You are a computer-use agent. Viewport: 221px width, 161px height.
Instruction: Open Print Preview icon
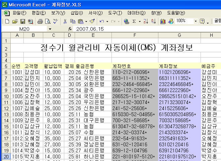click(48, 21)
